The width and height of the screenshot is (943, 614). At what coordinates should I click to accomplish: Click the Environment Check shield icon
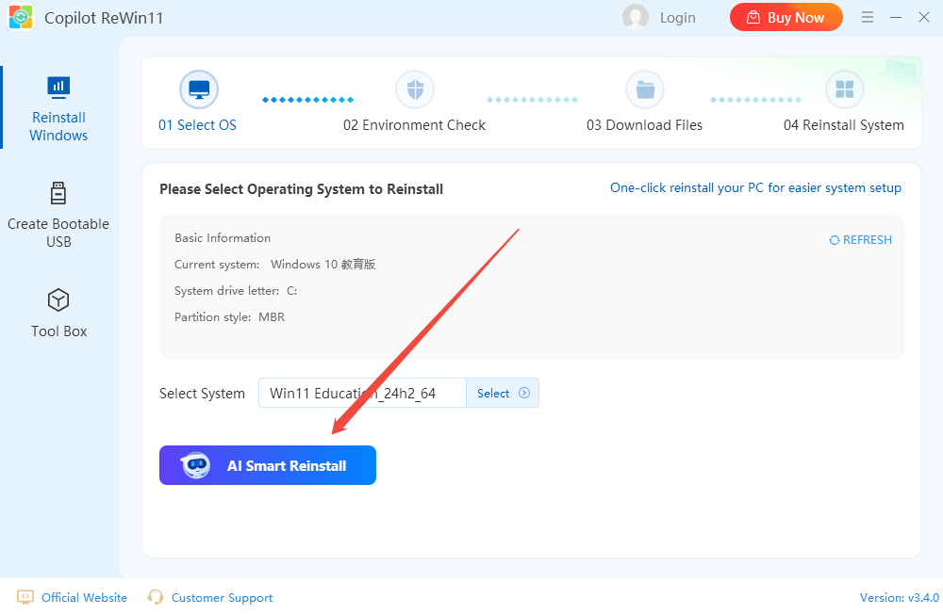click(414, 90)
